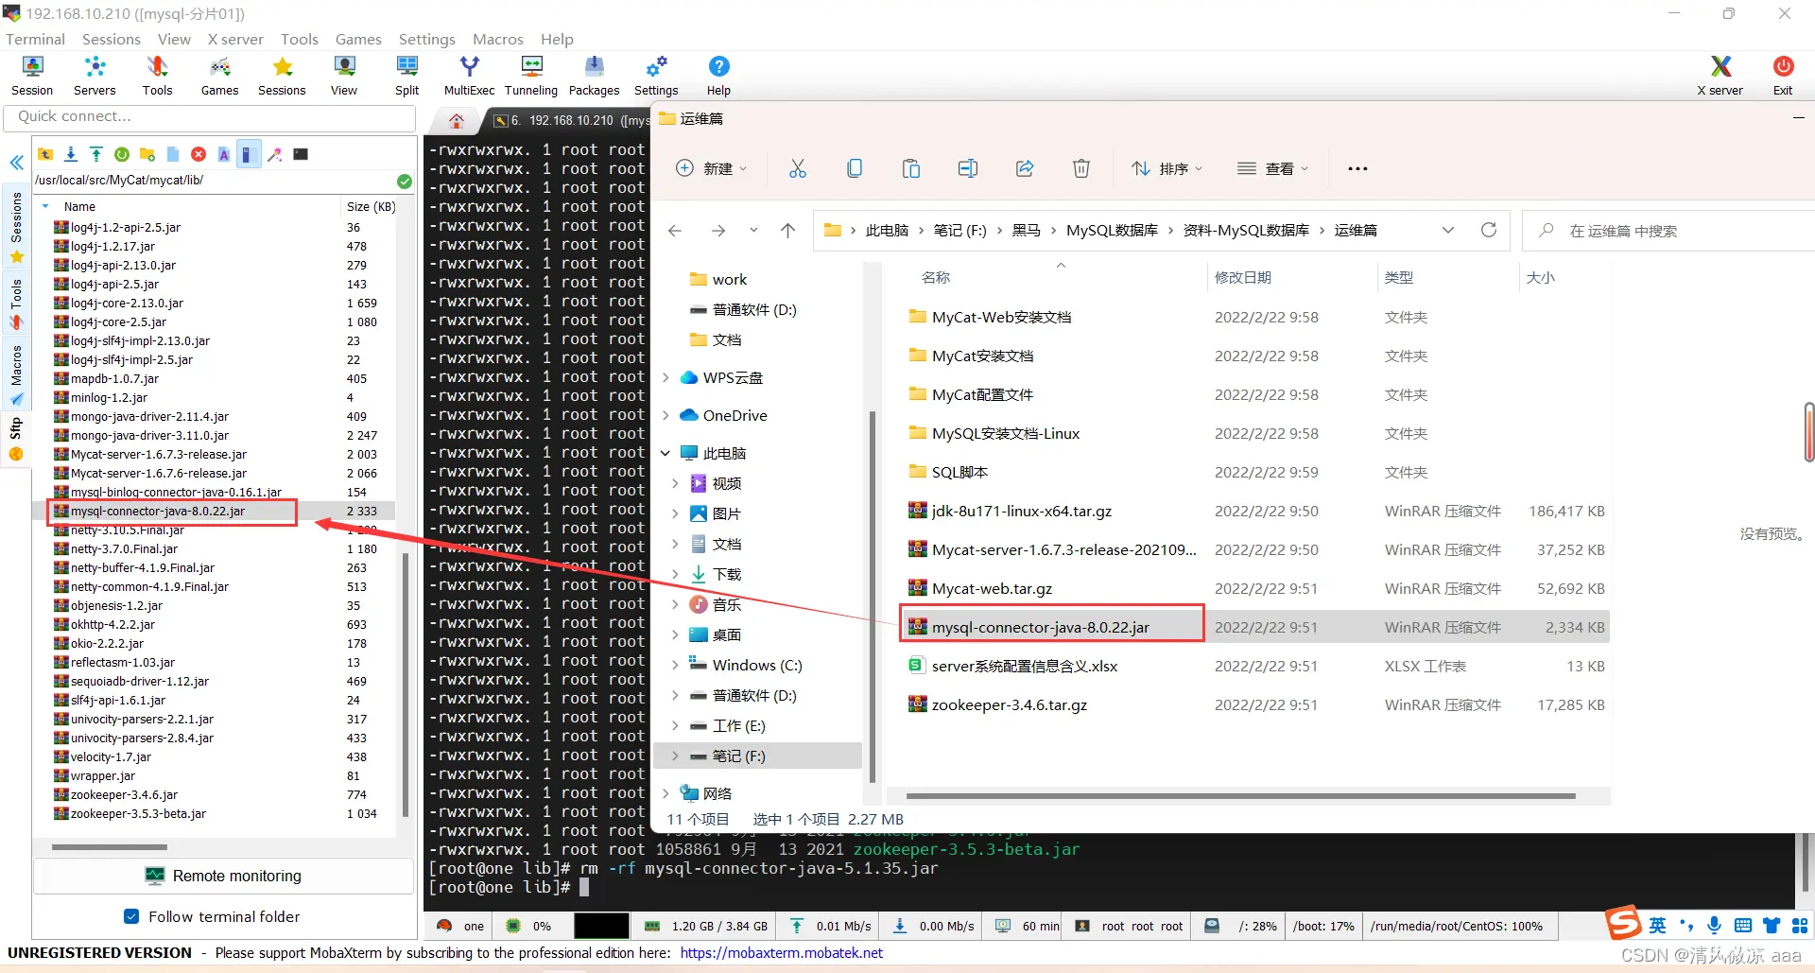
Task: Upload files to the current SFTP folder
Action: pos(96,154)
